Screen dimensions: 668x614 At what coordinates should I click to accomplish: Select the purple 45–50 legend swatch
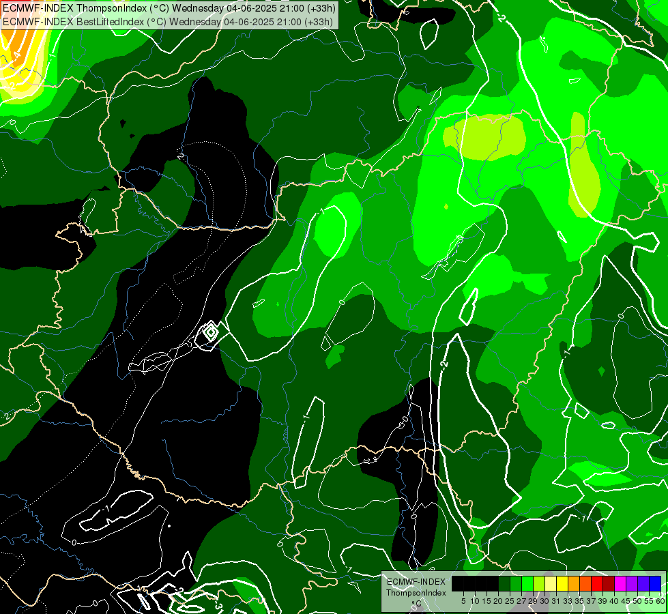(632, 583)
